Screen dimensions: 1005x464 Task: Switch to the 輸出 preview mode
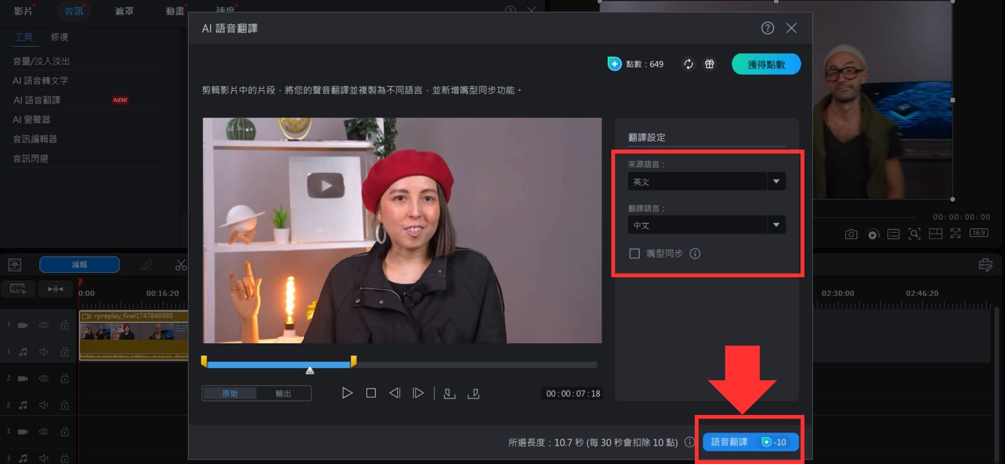pos(284,393)
